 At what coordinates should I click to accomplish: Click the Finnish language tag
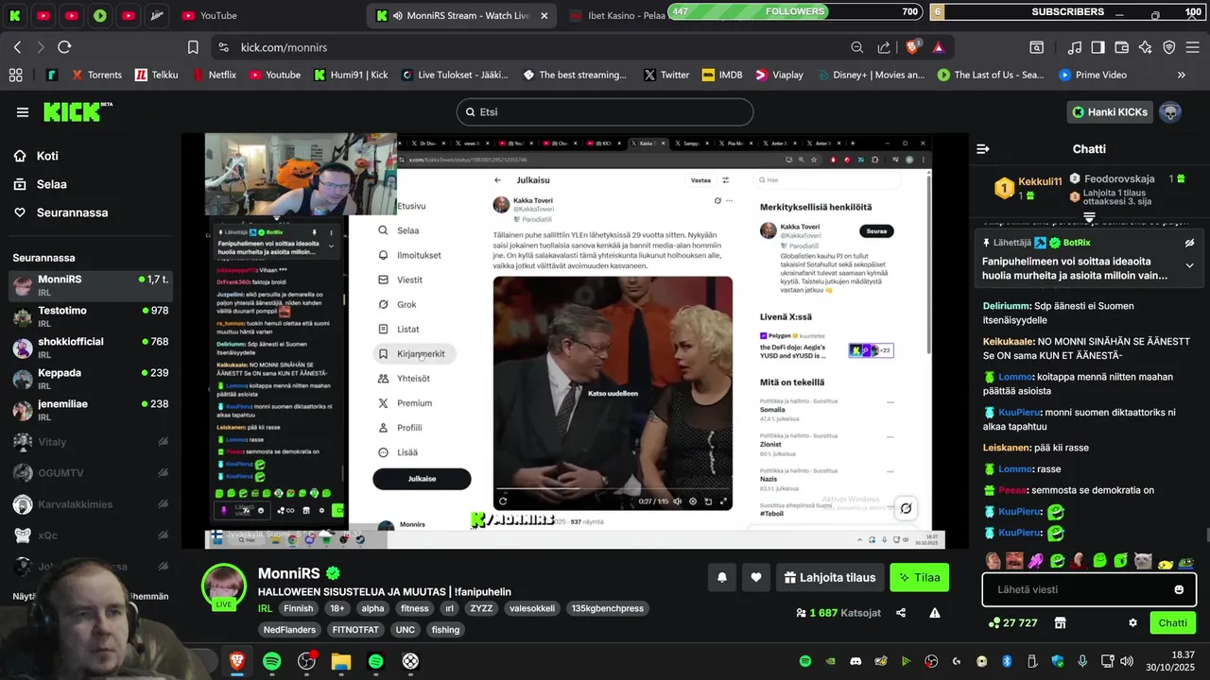(299, 608)
